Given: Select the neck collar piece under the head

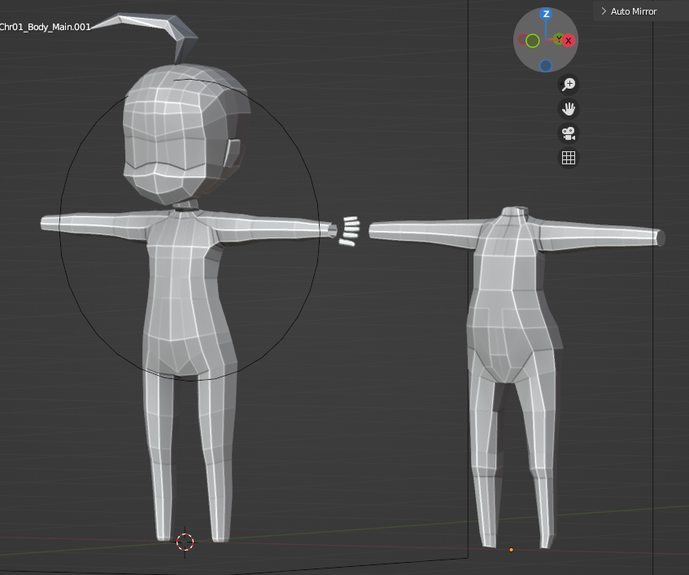Looking at the screenshot, I should pos(188,207).
